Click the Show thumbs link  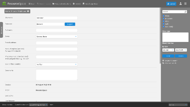(7, 105)
